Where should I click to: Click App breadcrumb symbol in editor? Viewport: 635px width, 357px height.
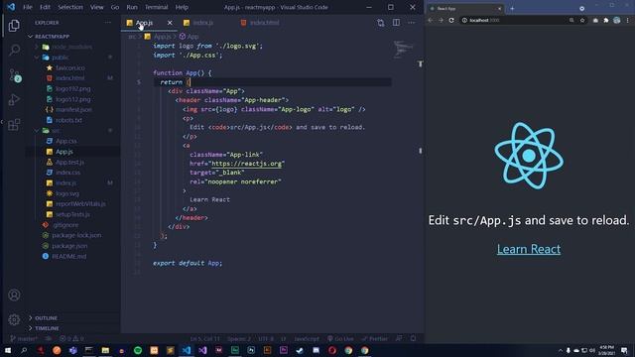pyautogui.click(x=190, y=37)
